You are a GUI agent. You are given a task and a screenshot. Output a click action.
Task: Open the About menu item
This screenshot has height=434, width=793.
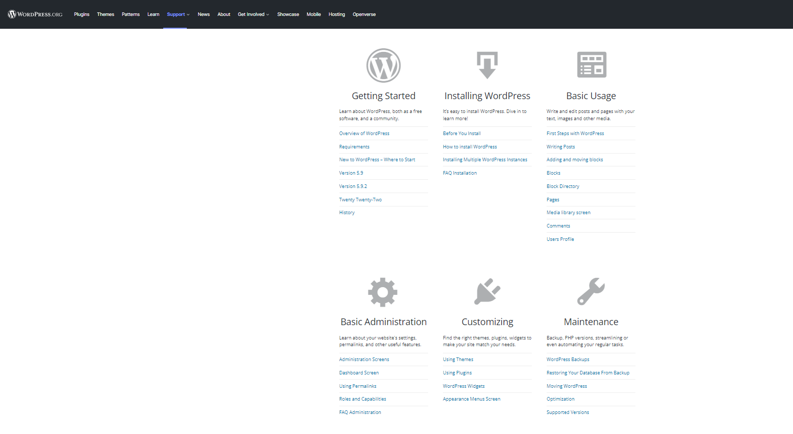[x=224, y=14]
